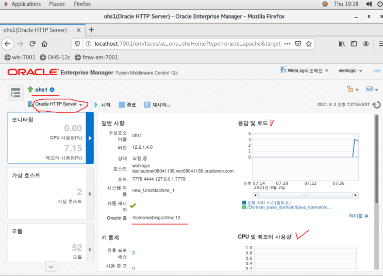Screen dimensions: 383x276
Task: Expand the 가상 호스트 panel arrow
Action: 90,194
